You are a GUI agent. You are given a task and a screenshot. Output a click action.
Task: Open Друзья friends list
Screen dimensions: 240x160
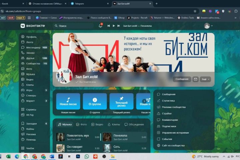pos(34,58)
